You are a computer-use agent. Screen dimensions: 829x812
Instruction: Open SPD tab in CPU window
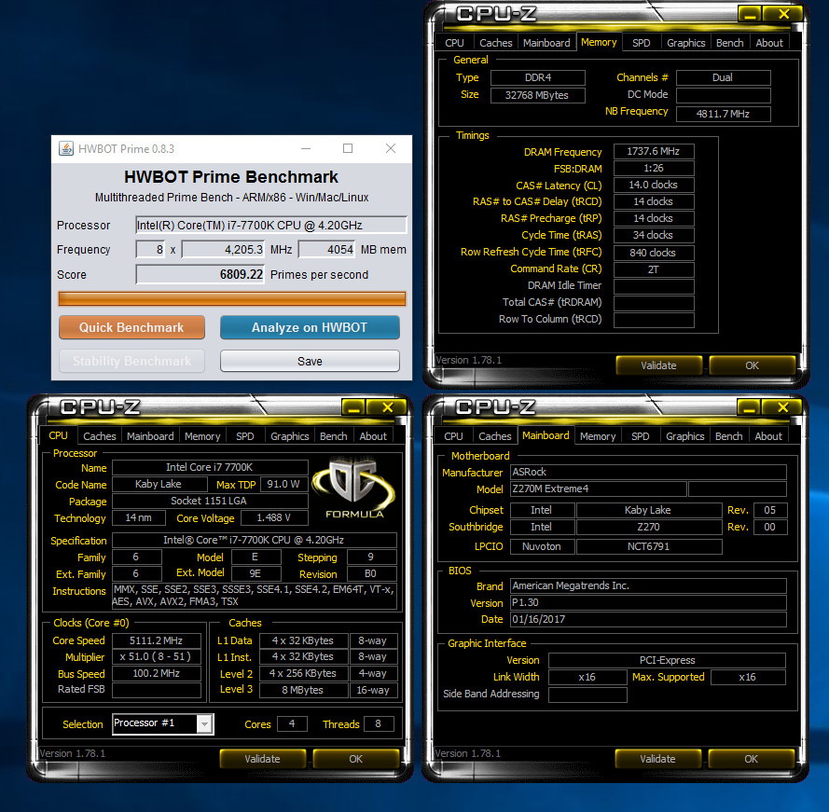pos(245,436)
